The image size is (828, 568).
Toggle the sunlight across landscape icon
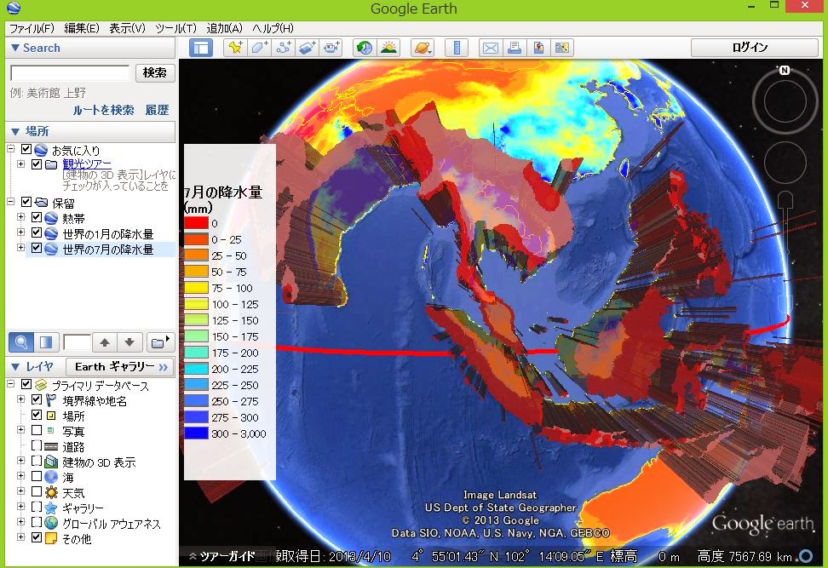pos(388,48)
